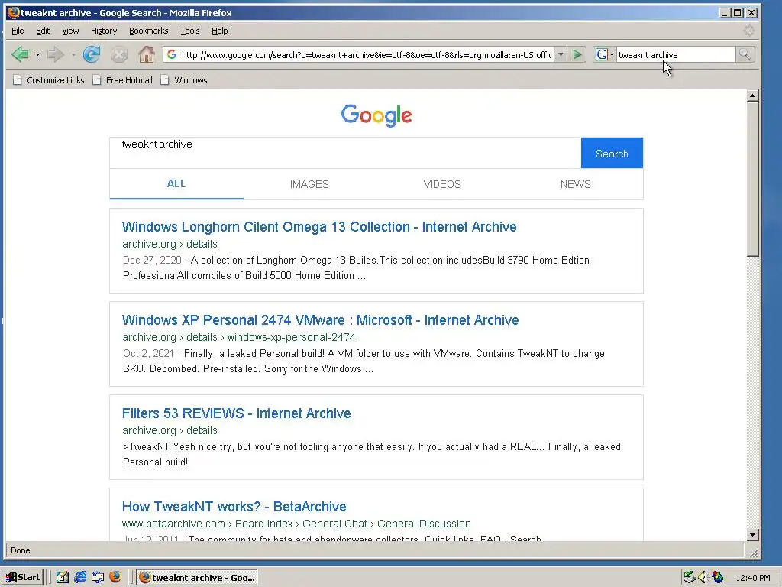Open the History menu
Image resolution: width=782 pixels, height=587 pixels.
pyautogui.click(x=104, y=31)
